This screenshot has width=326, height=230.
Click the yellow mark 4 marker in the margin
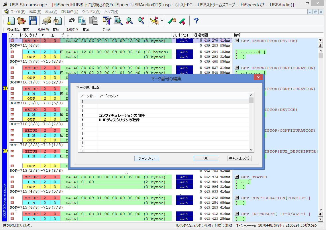tap(5, 89)
